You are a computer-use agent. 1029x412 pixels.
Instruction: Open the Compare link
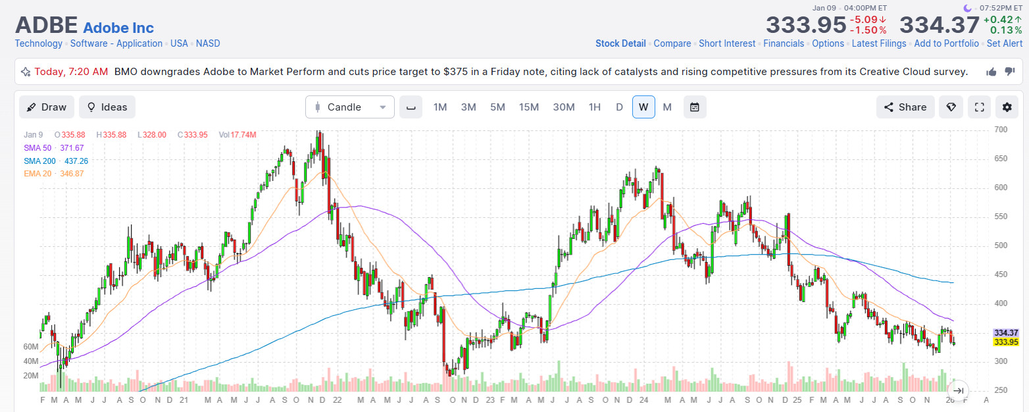tap(672, 43)
